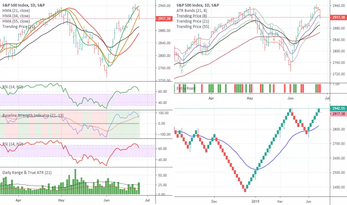The width and height of the screenshot is (347, 205).
Task: Click 2760.00 on the HMA chart price axis
Action: coord(164,68)
